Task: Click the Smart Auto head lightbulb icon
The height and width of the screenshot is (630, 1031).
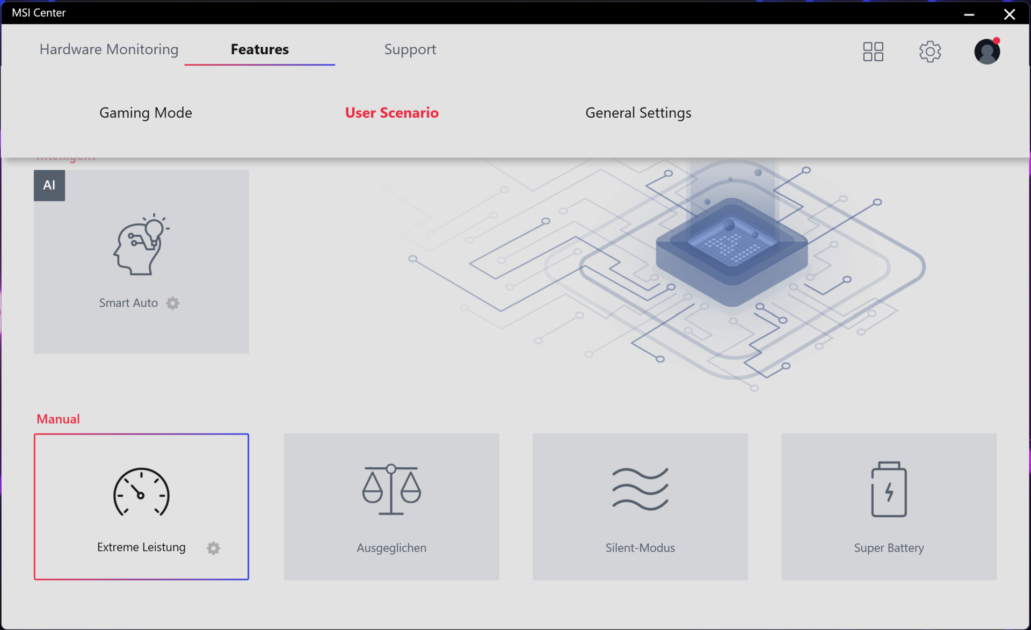Action: click(x=141, y=245)
